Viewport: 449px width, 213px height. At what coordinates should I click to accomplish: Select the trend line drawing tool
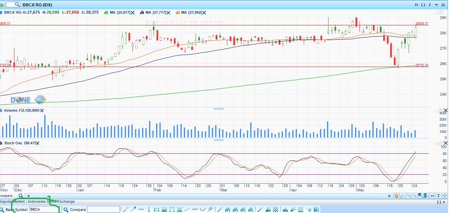(x=126, y=209)
